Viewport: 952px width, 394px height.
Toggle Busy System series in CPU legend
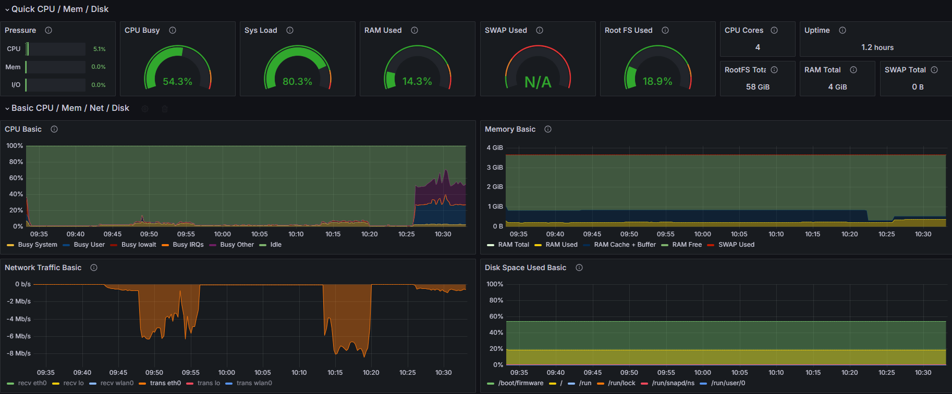point(38,245)
